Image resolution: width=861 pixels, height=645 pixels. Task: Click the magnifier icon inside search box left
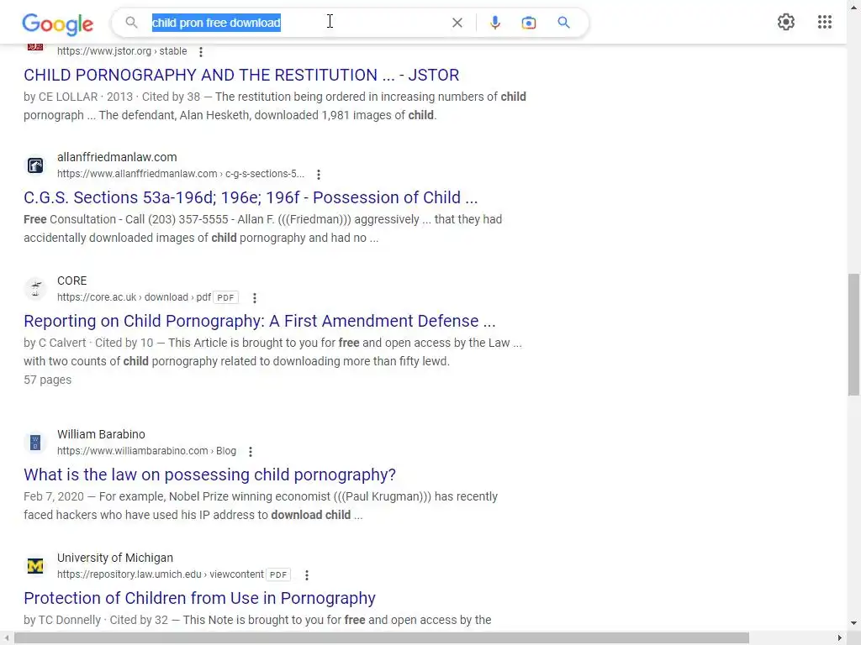[x=131, y=23]
